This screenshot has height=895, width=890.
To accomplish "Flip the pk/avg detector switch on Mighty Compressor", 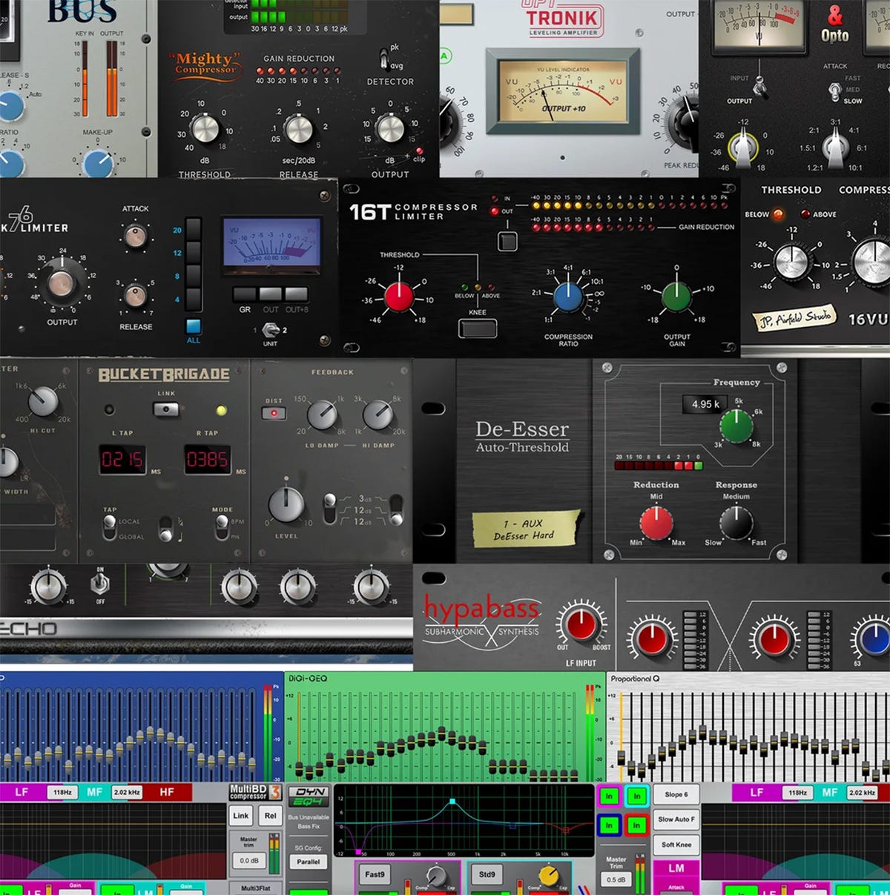I will (384, 58).
